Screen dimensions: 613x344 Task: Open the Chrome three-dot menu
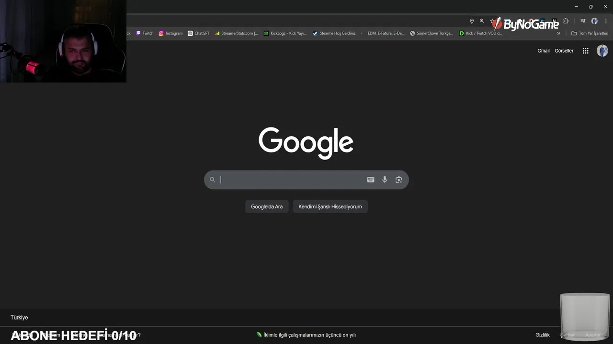coord(606,21)
